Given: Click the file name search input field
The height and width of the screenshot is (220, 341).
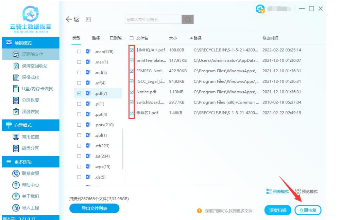Looking at the screenshot, I should [153, 20].
